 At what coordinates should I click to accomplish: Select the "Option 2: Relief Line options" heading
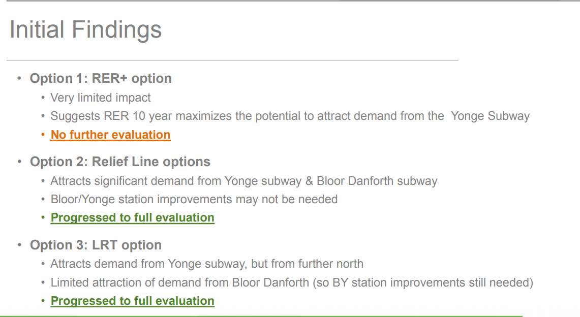click(x=120, y=162)
